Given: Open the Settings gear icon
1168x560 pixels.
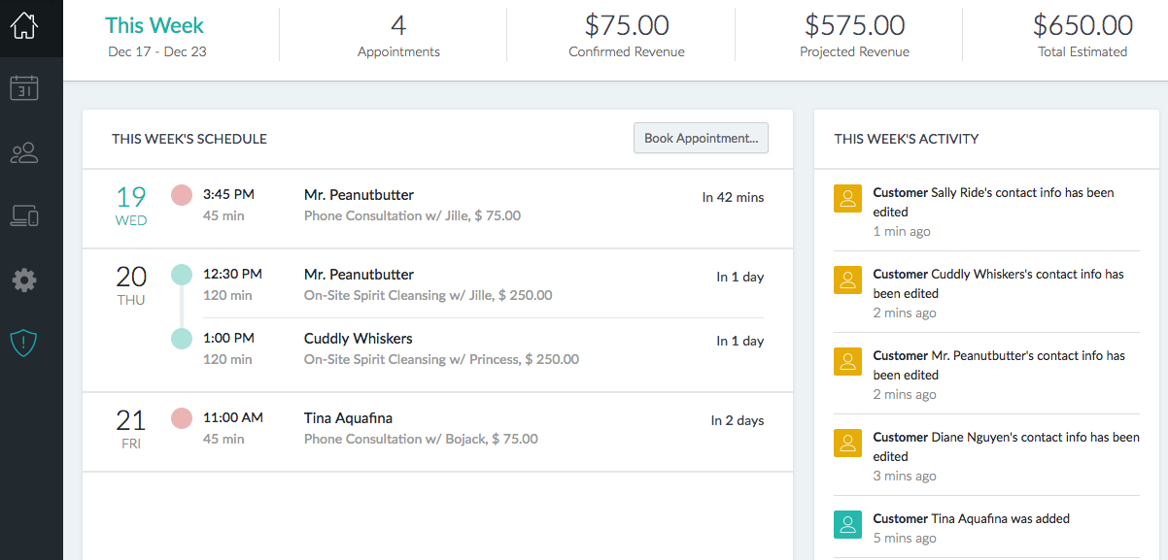Looking at the screenshot, I should coord(24,280).
